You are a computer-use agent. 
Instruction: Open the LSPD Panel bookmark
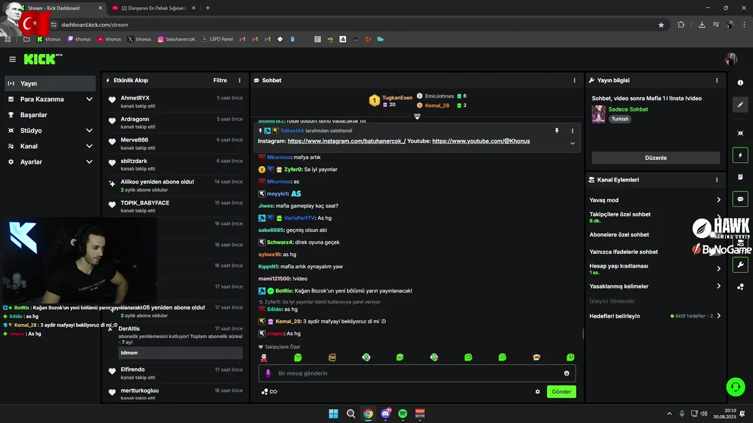click(217, 39)
